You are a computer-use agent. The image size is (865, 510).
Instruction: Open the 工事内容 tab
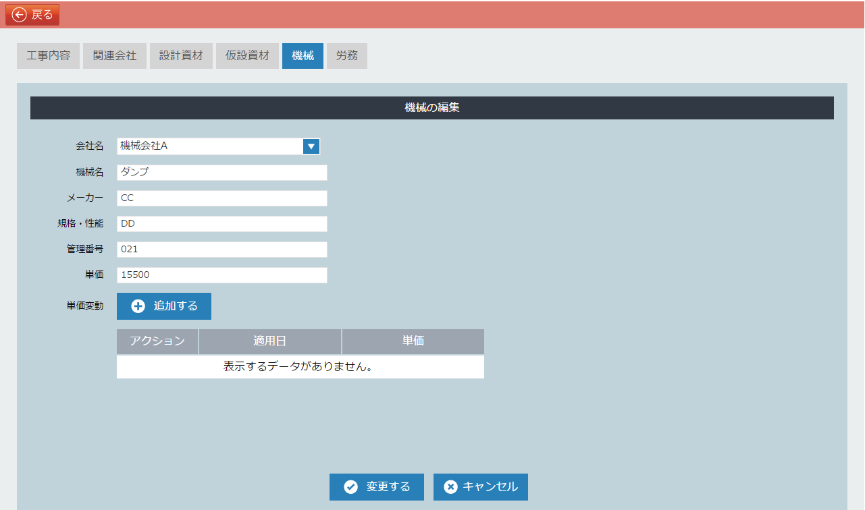48,56
